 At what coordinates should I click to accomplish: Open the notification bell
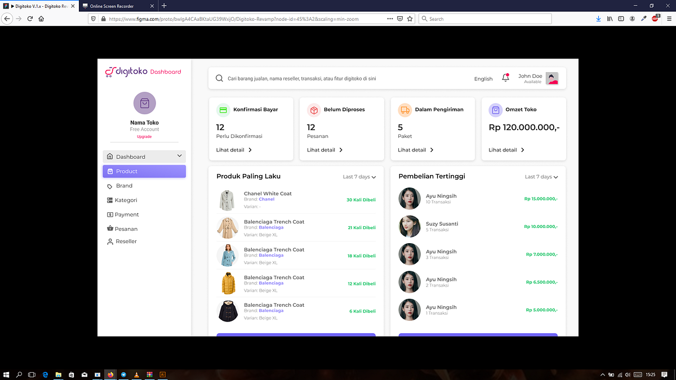point(505,78)
